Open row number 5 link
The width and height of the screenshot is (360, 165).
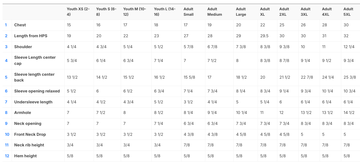(6, 77)
